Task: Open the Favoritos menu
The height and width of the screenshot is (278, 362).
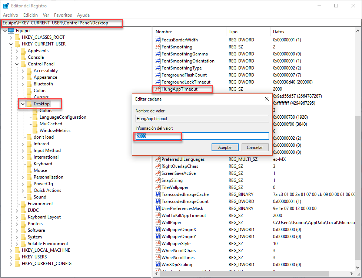Action: tap(63, 15)
